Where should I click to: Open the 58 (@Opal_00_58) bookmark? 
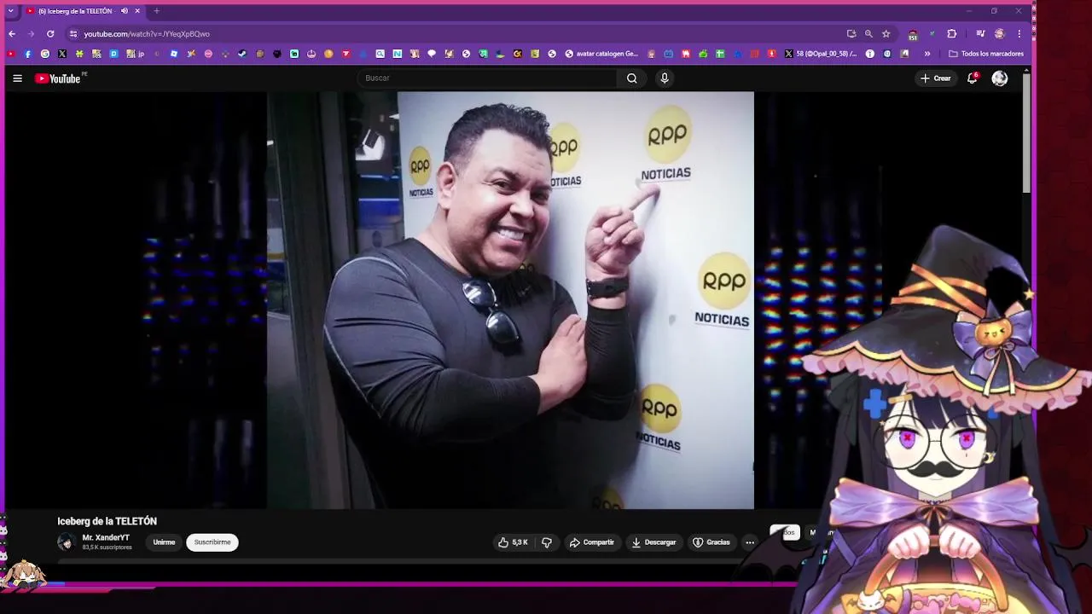[x=821, y=54]
